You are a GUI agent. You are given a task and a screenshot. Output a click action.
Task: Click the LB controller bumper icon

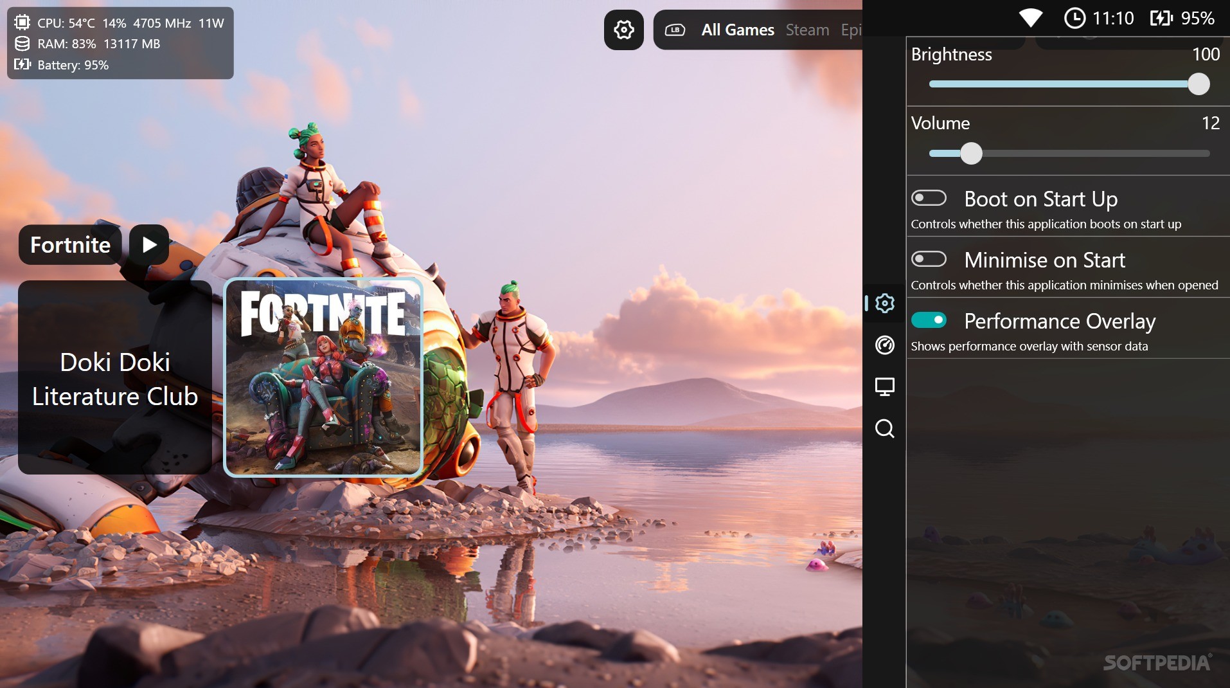[x=675, y=30]
